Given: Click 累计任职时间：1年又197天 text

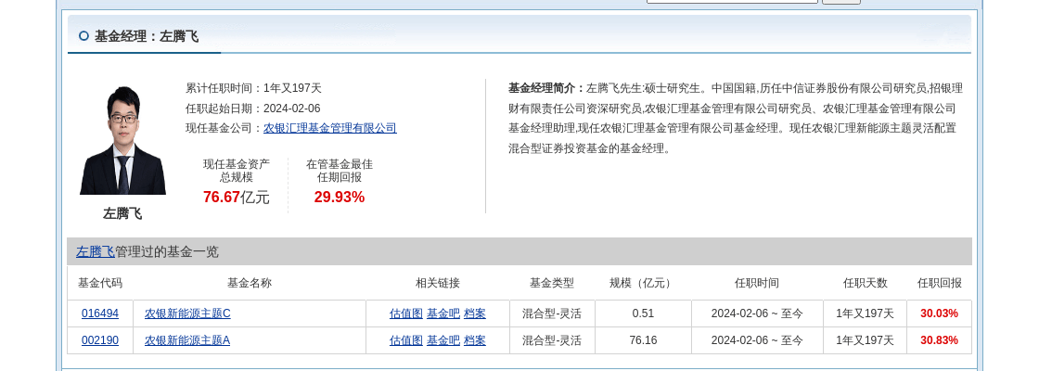Looking at the screenshot, I should point(253,88).
